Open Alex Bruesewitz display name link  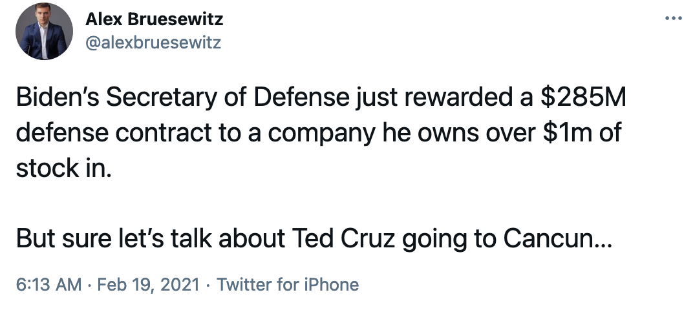[x=154, y=19]
